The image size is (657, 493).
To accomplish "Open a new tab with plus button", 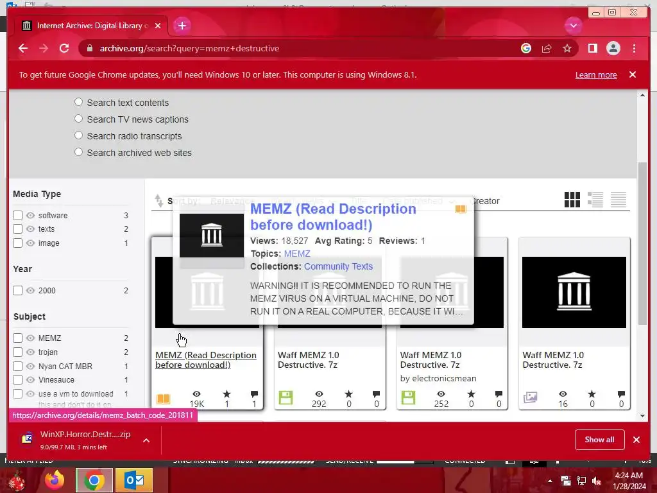I will [182, 26].
